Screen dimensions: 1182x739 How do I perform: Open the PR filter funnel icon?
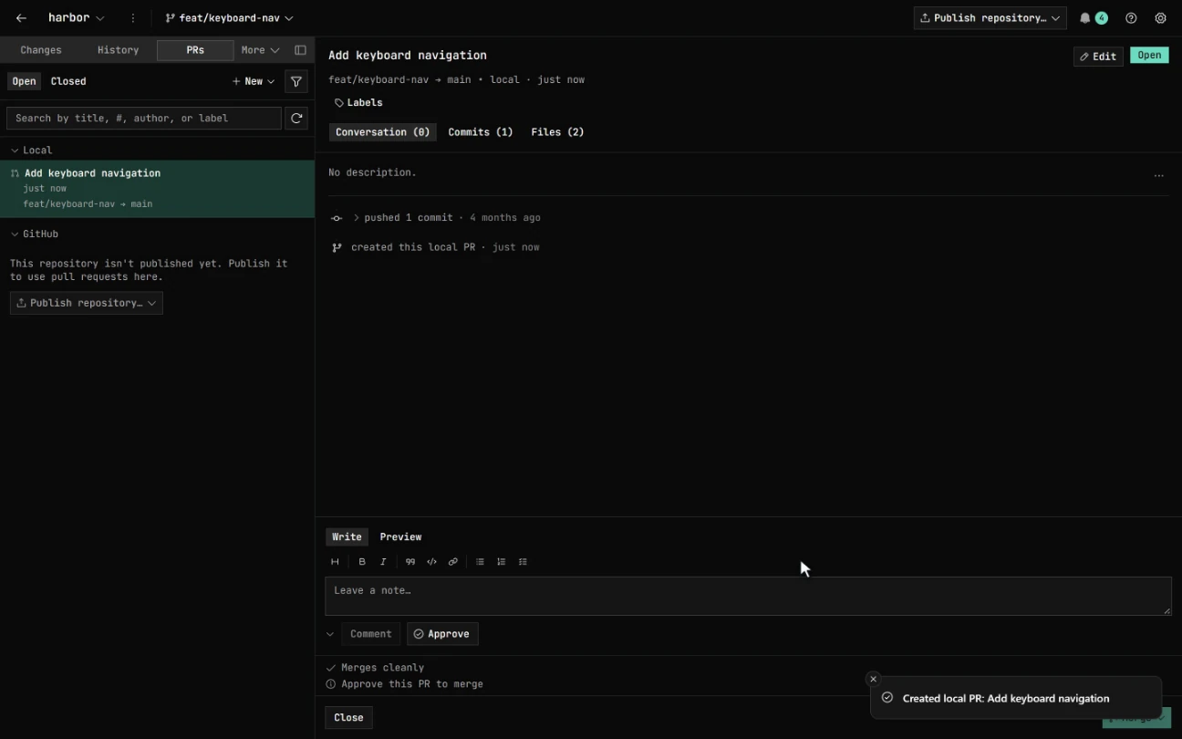296,81
